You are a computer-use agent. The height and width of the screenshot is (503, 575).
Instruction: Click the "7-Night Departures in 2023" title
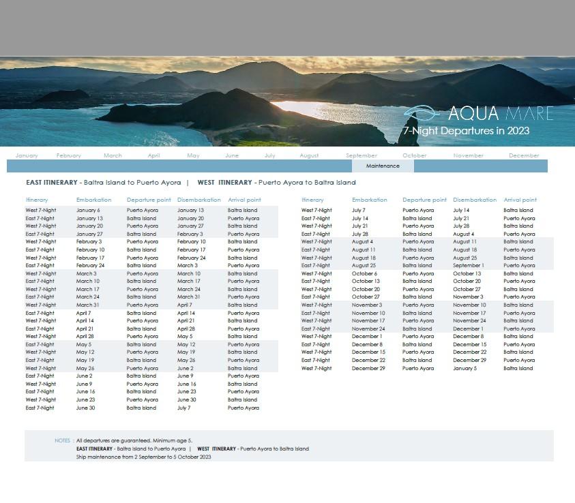tap(466, 131)
